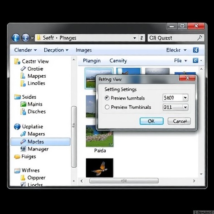Click the Dicches tree label

tap(37, 112)
